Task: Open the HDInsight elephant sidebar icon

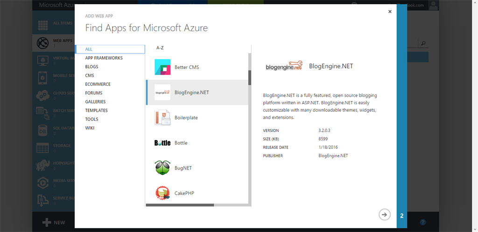Action: point(42,165)
